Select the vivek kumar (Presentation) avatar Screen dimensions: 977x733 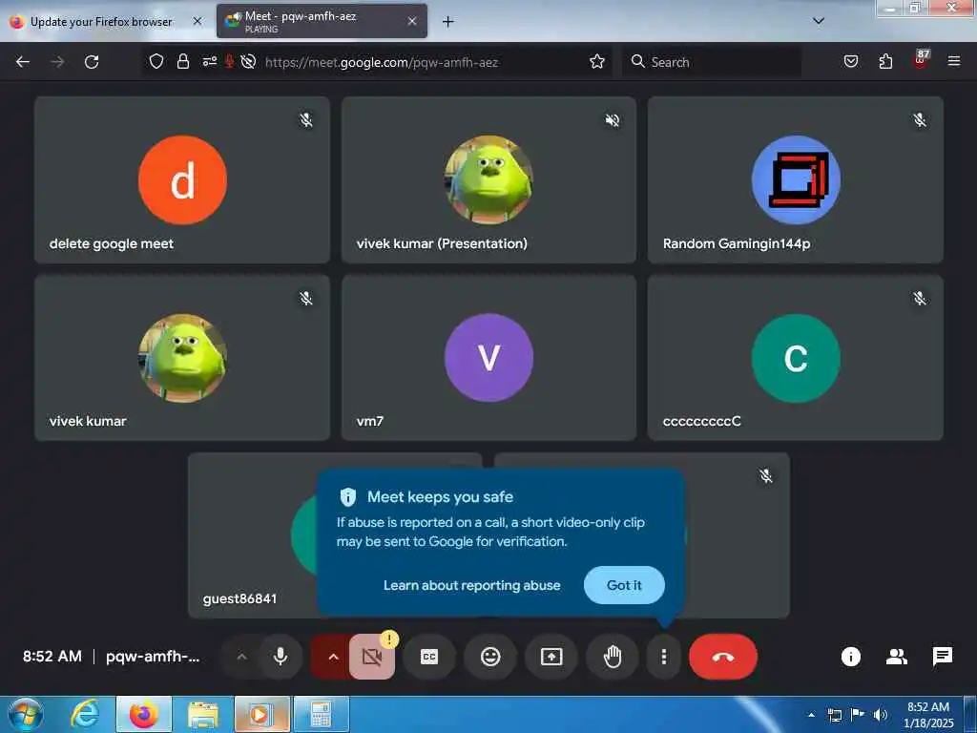[x=488, y=179]
